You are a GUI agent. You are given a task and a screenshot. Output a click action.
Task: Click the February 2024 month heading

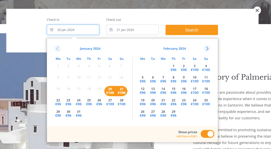point(174,49)
